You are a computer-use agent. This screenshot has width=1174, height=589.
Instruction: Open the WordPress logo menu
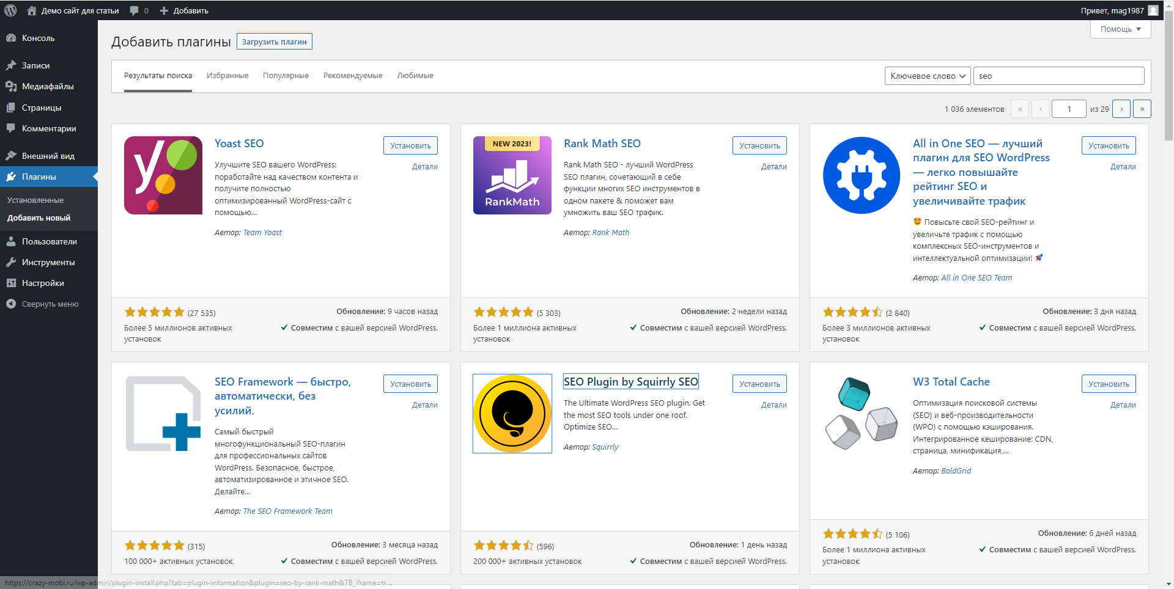point(10,10)
